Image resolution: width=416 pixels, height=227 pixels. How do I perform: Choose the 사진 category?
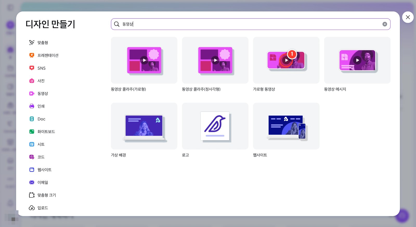point(41,81)
